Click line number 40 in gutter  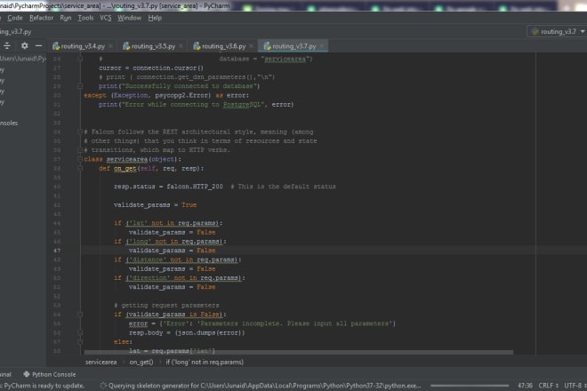tap(57, 187)
